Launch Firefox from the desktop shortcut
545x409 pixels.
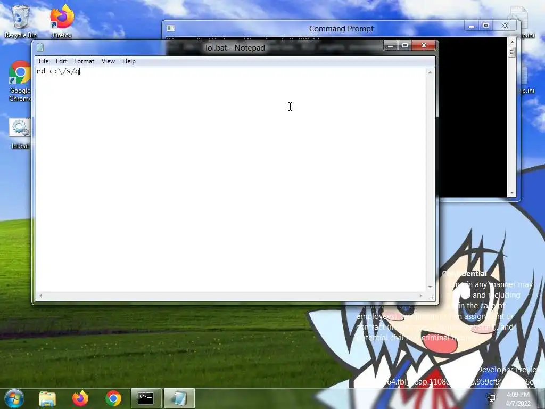62,21
